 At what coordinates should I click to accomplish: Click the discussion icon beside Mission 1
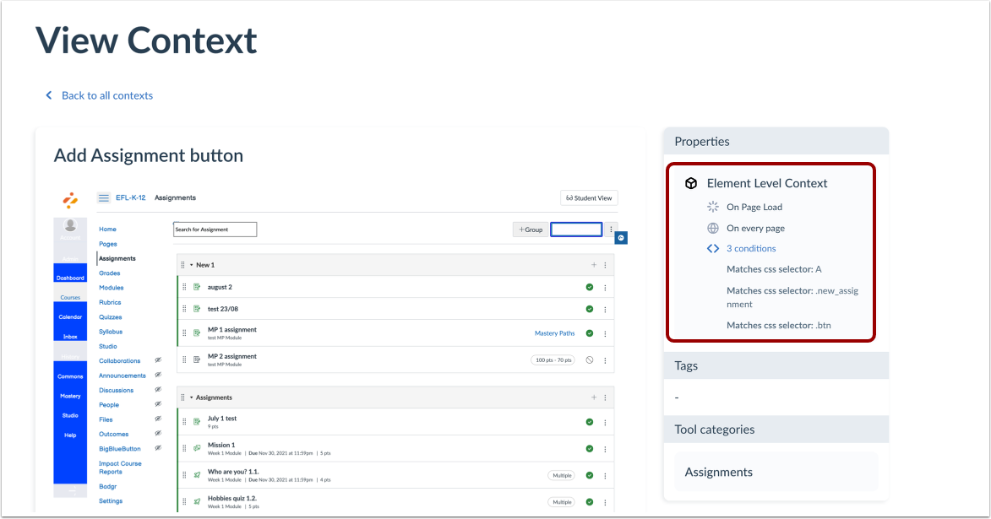point(197,447)
